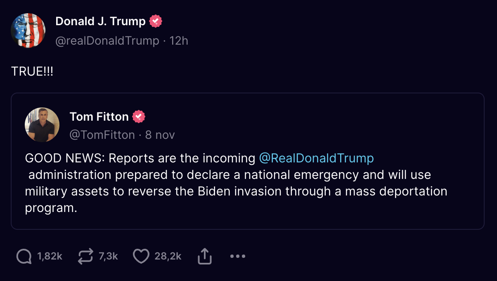The height and width of the screenshot is (281, 497).
Task: Like the post with the heart icon
Action: click(141, 257)
